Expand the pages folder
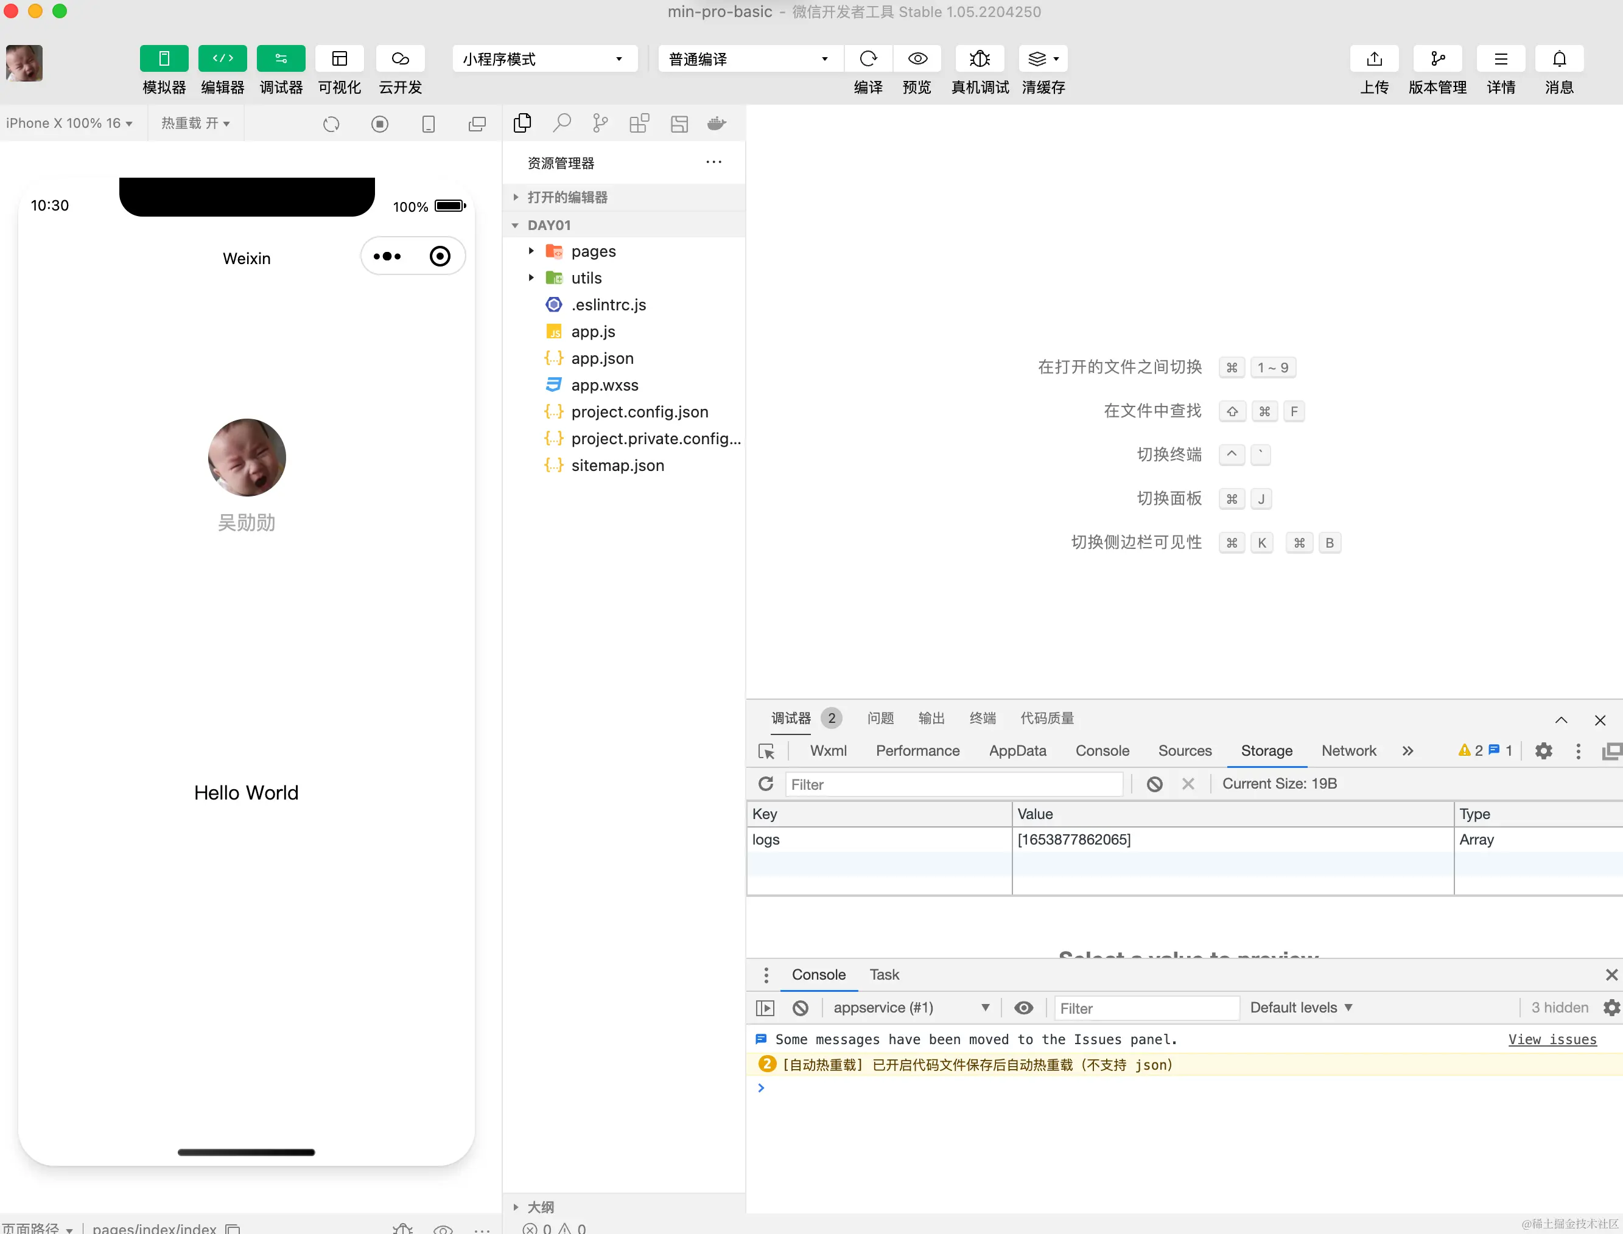This screenshot has height=1234, width=1623. tap(593, 251)
